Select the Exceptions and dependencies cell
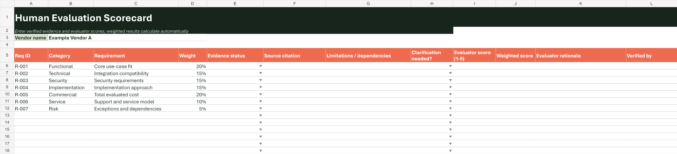 coord(136,108)
